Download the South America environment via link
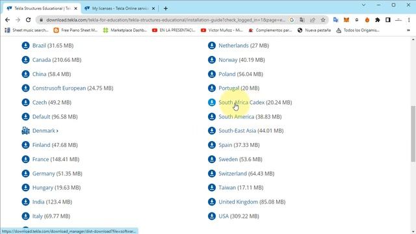 tap(236, 117)
